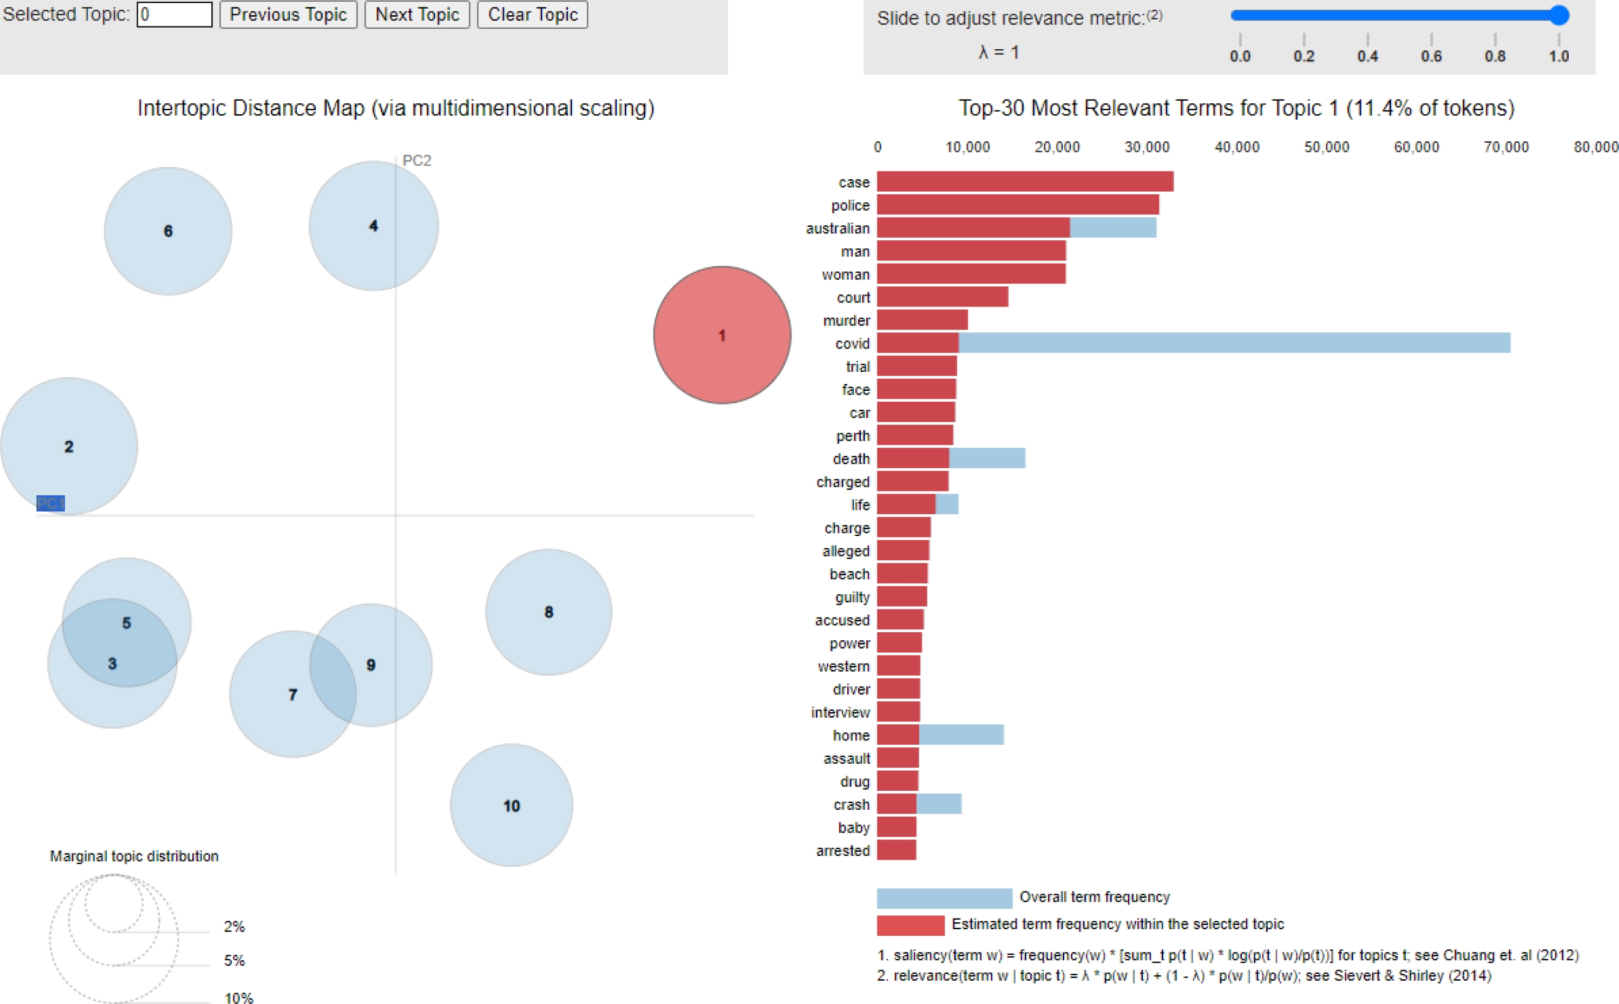Select topic circle 4 on the map
The height and width of the screenshot is (1004, 1619).
point(373,226)
